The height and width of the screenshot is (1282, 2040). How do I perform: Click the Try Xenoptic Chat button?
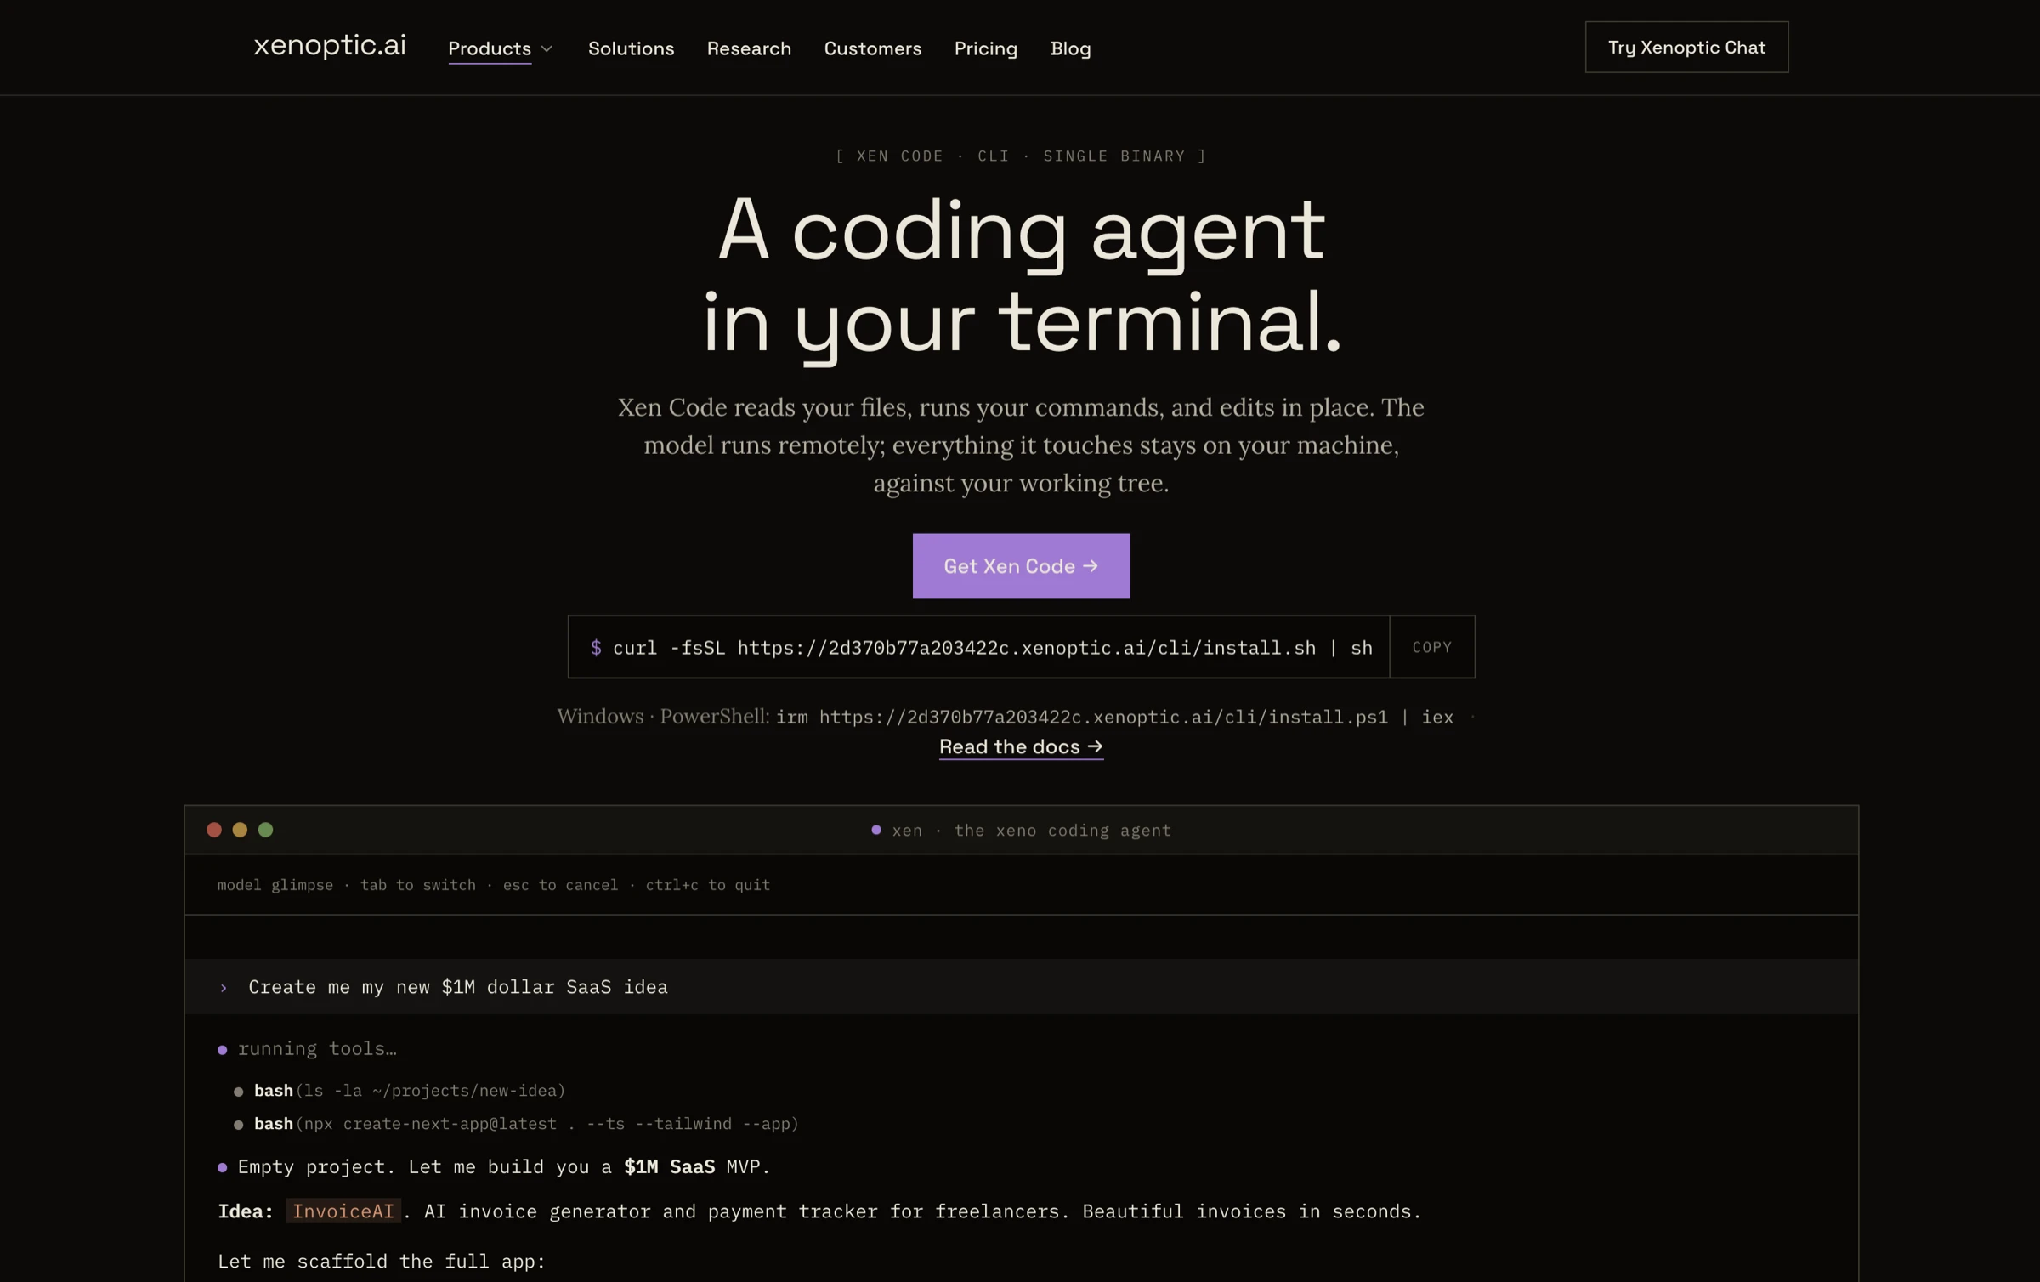pos(1686,47)
